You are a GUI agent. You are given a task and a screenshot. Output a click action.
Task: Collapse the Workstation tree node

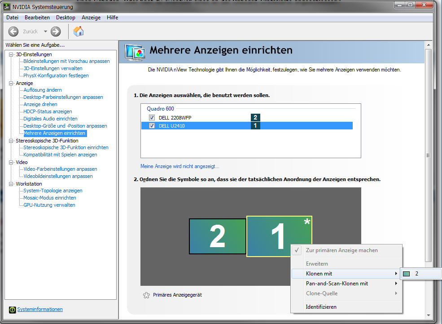coord(11,184)
